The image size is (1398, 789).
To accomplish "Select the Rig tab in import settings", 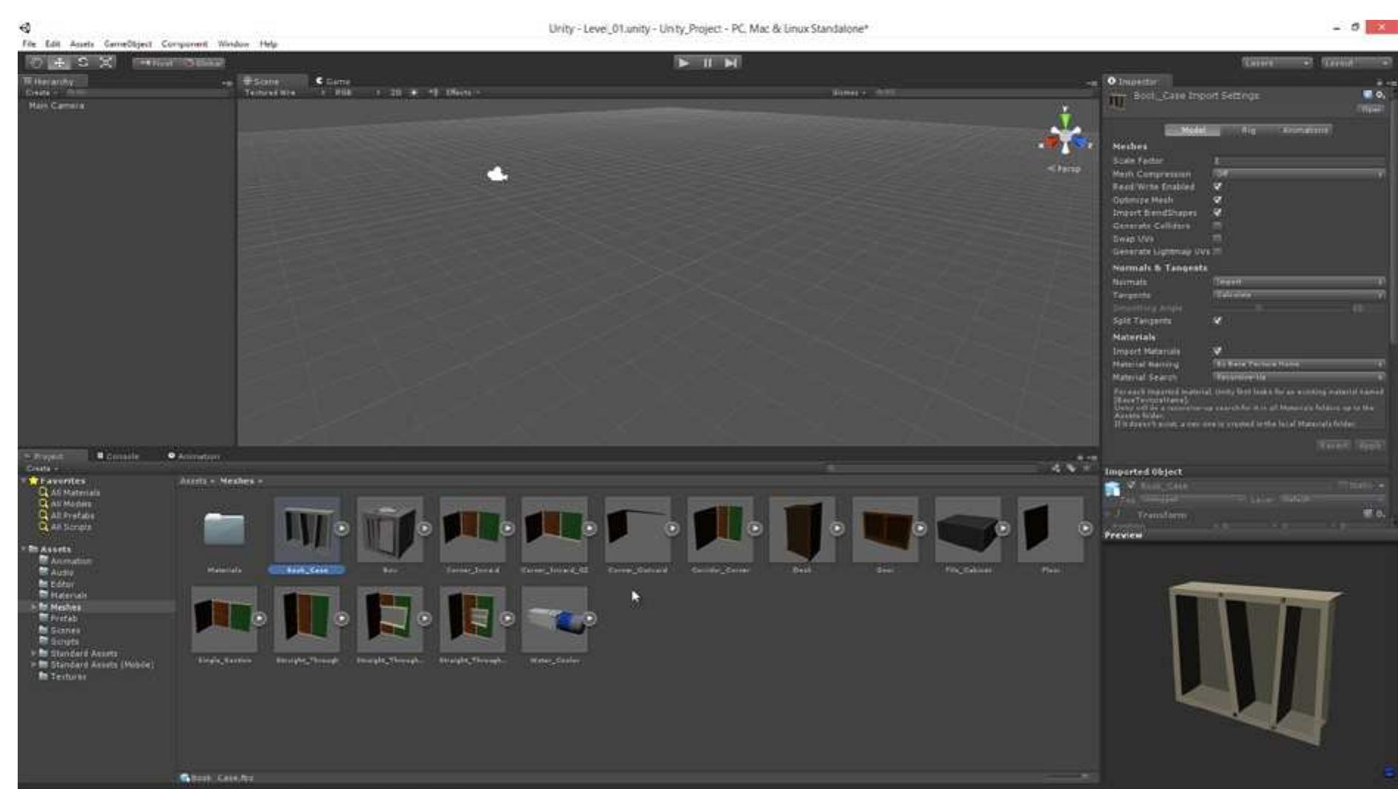I will (x=1248, y=131).
